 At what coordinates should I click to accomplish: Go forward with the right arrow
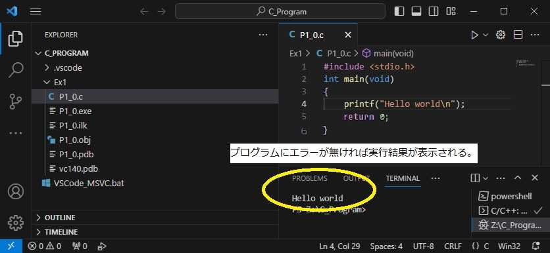[162, 12]
